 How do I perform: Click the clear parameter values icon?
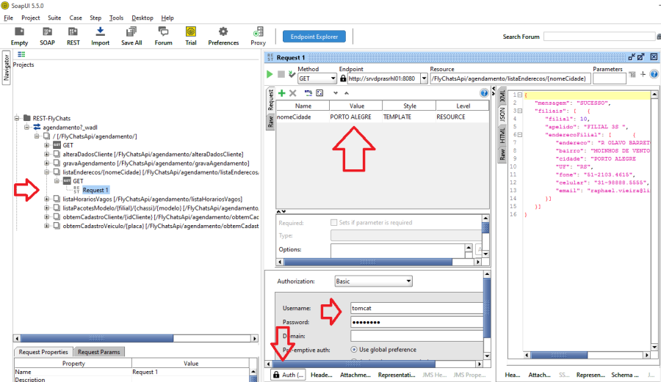coord(319,93)
